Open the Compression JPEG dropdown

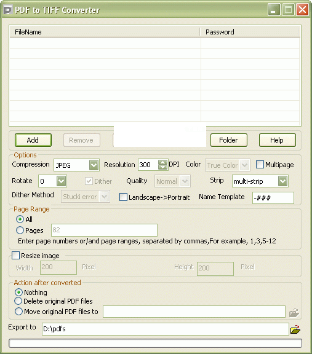[x=94, y=165]
